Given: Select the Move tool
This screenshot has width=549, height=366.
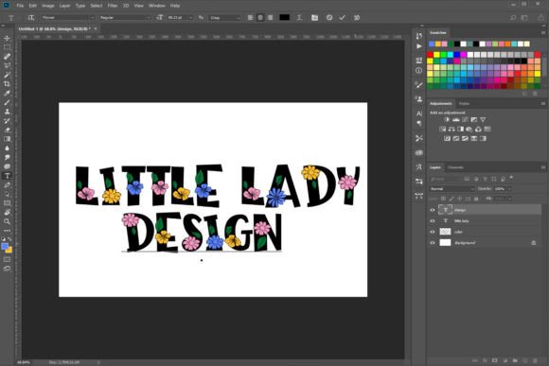Looking at the screenshot, I should (7, 38).
